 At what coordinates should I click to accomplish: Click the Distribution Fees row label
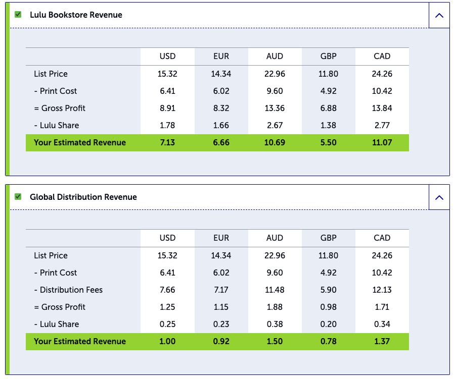pos(68,290)
